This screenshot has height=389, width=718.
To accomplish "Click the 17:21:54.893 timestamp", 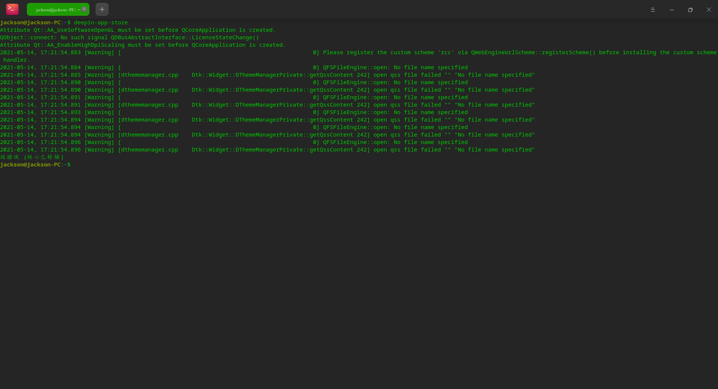I will point(61,113).
